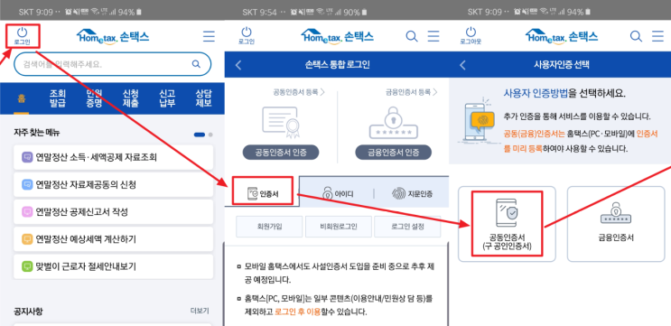Image resolution: width=671 pixels, height=326 pixels.
Task: Tap 비회원로그인 button
Action: click(x=339, y=227)
